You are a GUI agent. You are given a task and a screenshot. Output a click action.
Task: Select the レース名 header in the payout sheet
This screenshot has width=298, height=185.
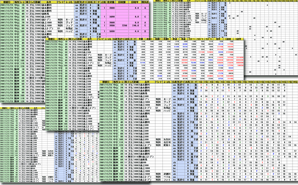tap(108, 39)
